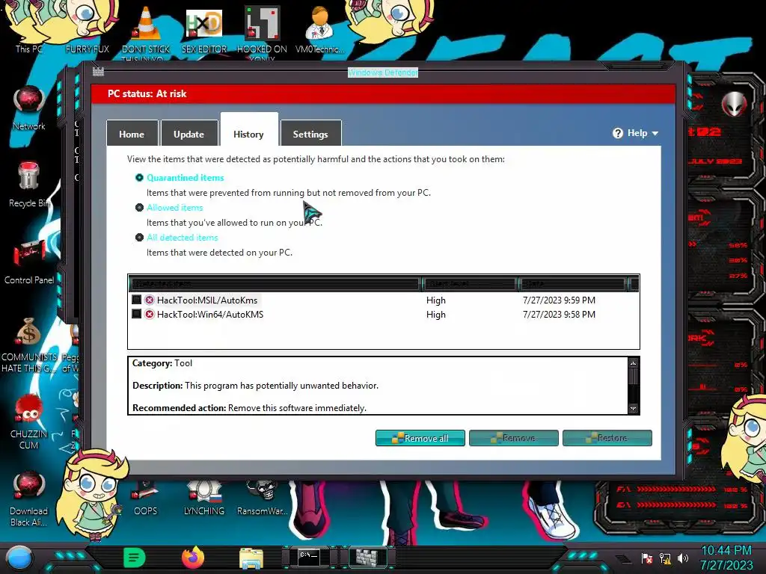
Task: Click the Alienware alien head gadget icon
Action: pos(735,103)
